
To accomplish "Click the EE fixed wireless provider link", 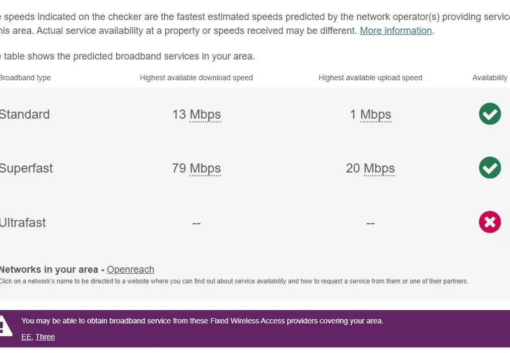I will click(27, 337).
